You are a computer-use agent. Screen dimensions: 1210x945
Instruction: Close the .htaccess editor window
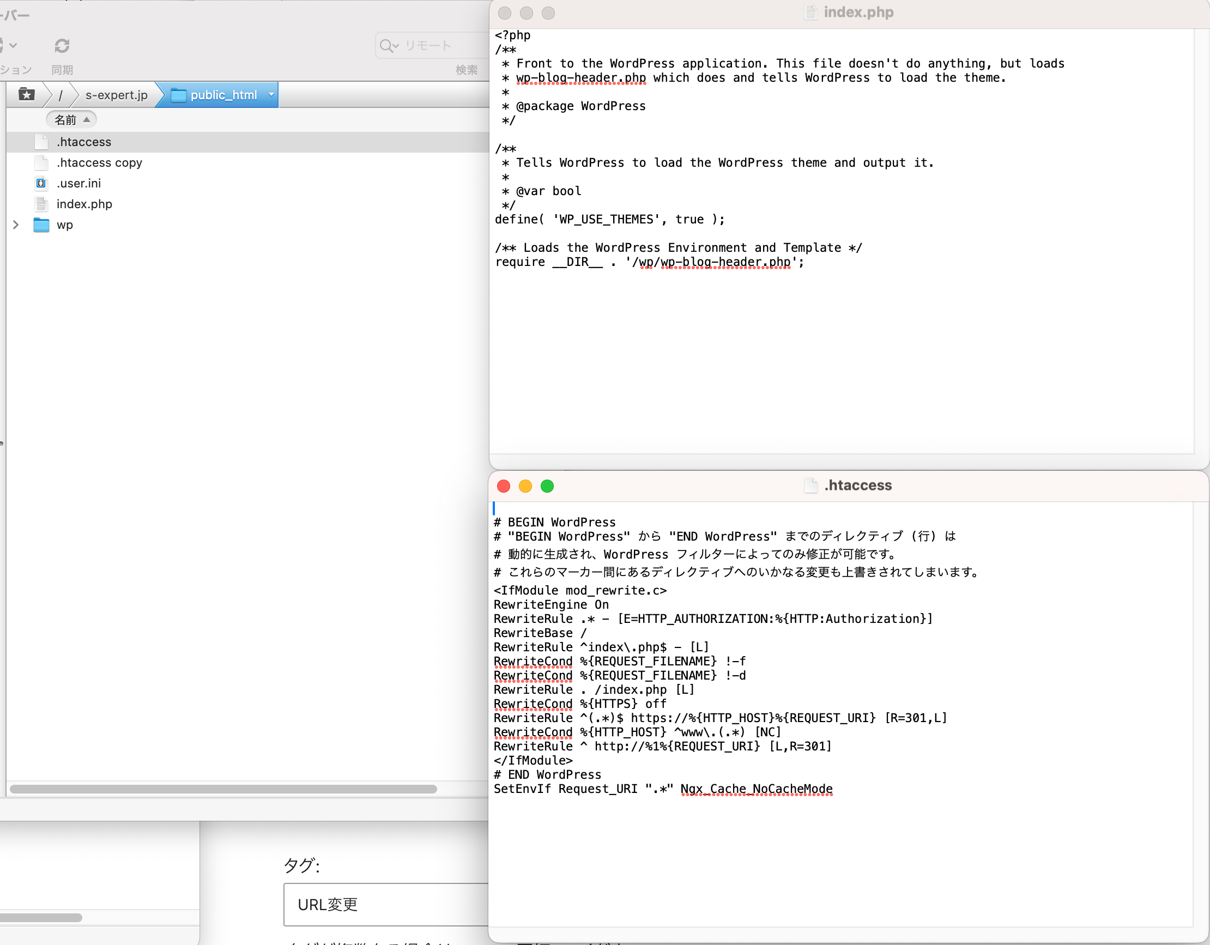[x=504, y=486]
